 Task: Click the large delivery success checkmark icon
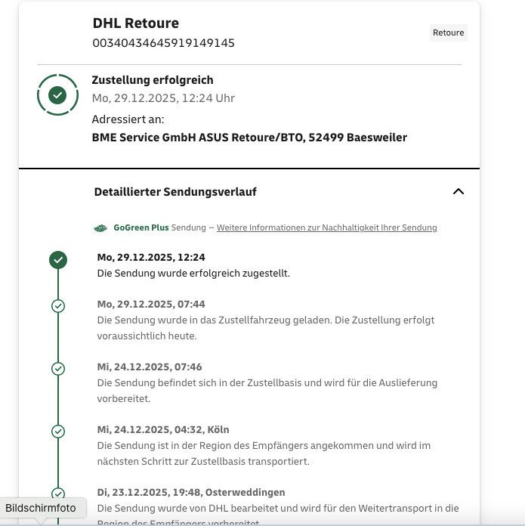[x=57, y=95]
